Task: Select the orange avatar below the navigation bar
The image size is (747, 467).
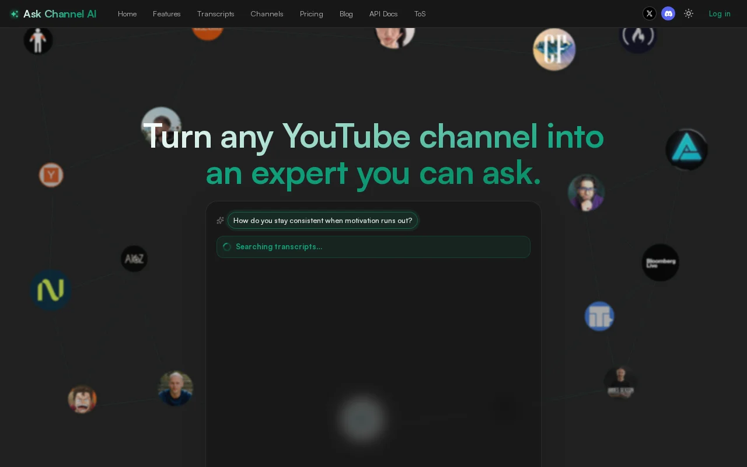Action: point(208,34)
